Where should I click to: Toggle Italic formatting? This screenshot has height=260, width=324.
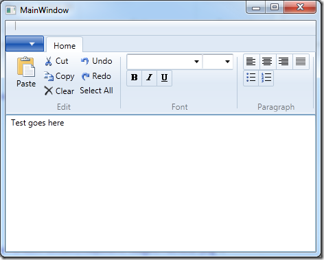tap(150, 78)
